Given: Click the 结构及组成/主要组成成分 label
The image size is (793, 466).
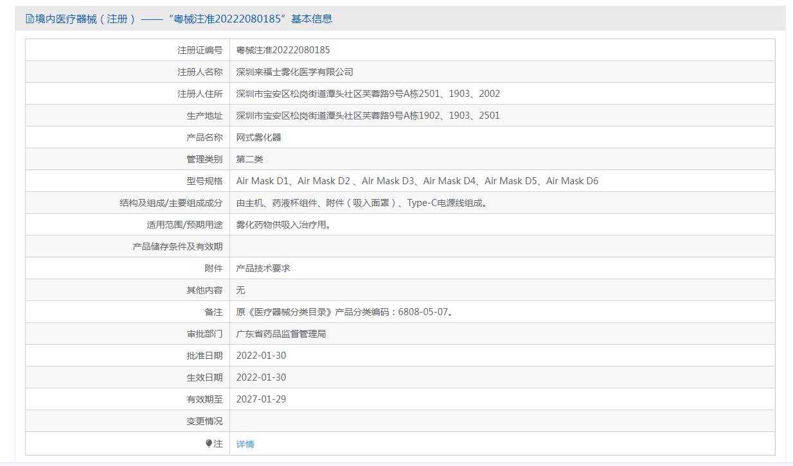Looking at the screenshot, I should click(x=171, y=203).
